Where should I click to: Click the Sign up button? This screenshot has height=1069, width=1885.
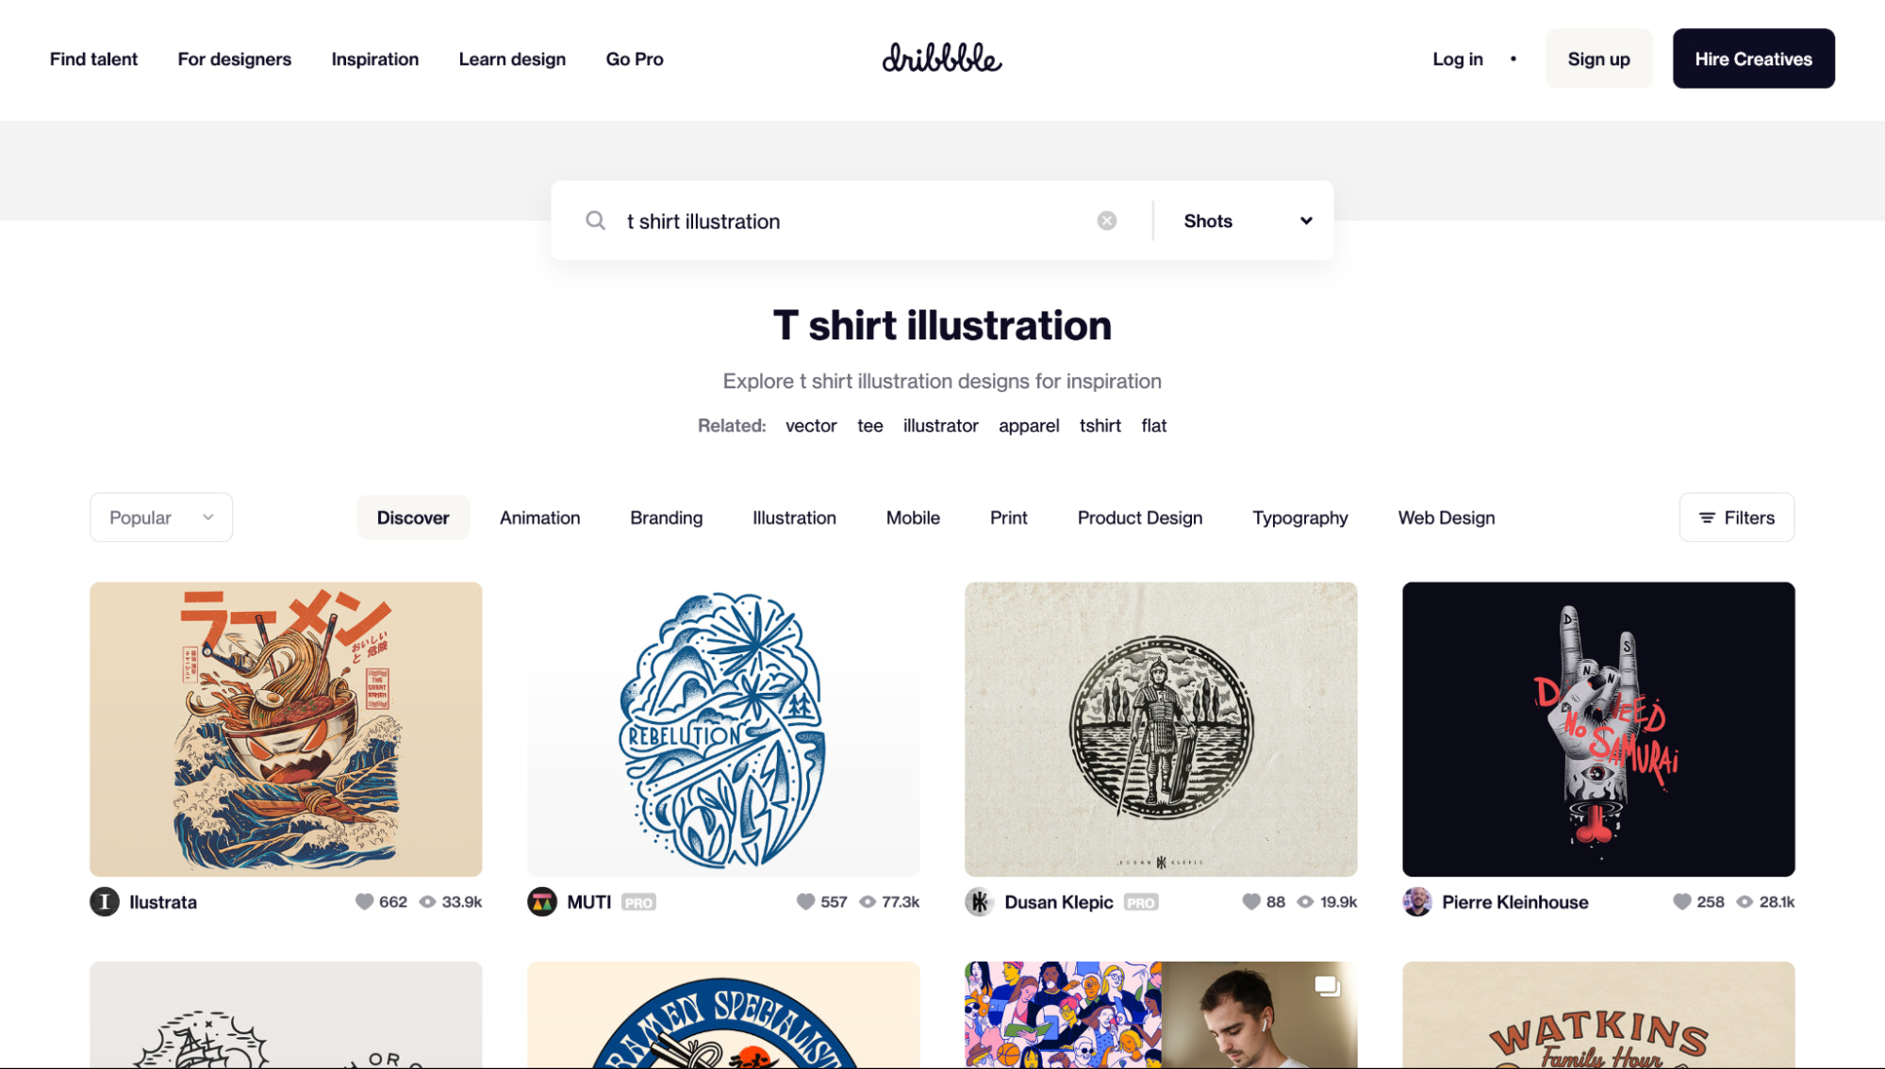(x=1597, y=58)
